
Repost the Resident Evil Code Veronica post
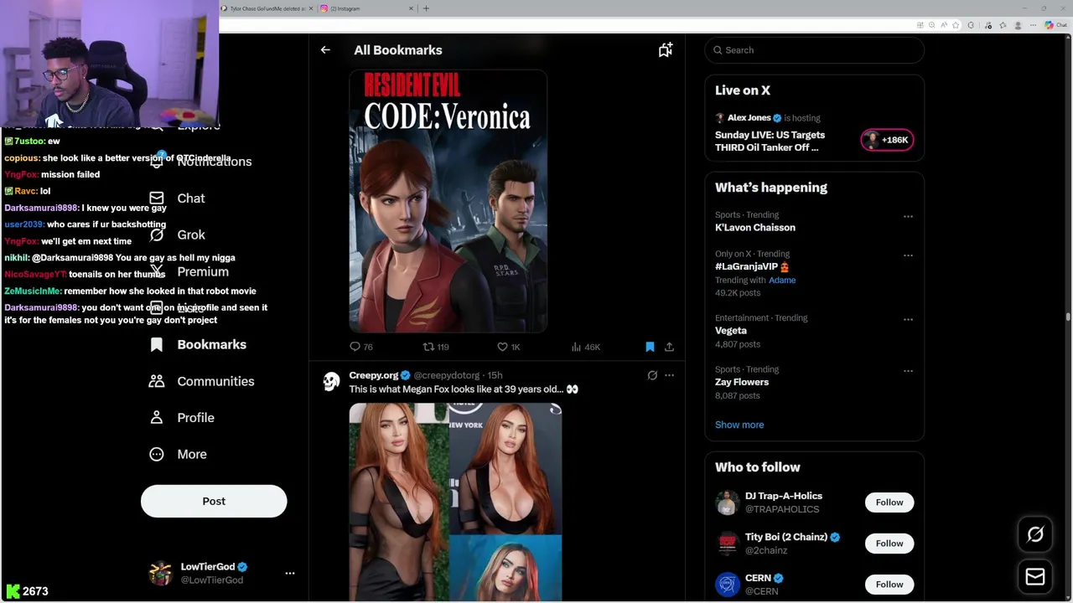pos(436,347)
